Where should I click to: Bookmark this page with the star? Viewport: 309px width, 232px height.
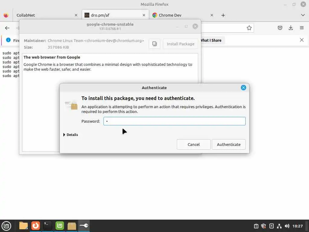tap(249, 28)
